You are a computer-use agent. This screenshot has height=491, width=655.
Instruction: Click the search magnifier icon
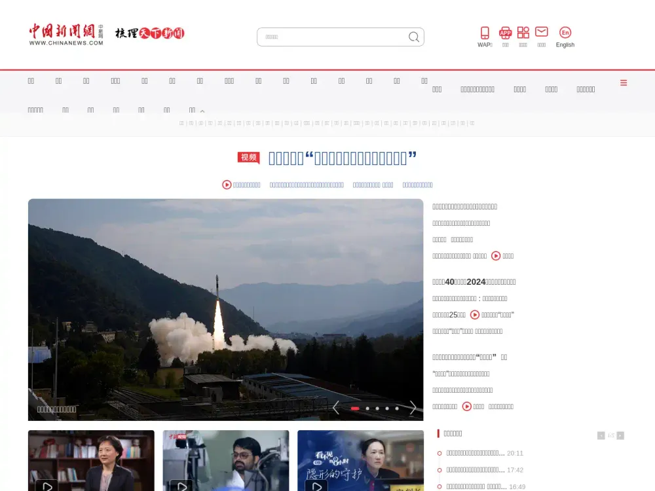pyautogui.click(x=413, y=37)
